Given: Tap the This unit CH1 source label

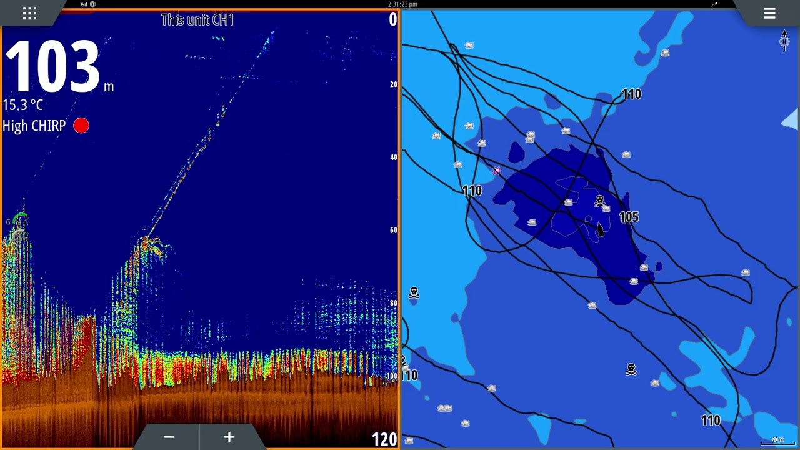Looking at the screenshot, I should point(197,20).
